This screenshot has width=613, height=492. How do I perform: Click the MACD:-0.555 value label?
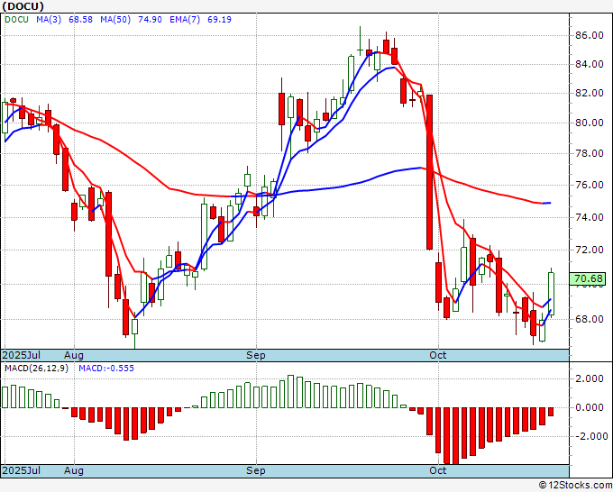[x=106, y=369]
